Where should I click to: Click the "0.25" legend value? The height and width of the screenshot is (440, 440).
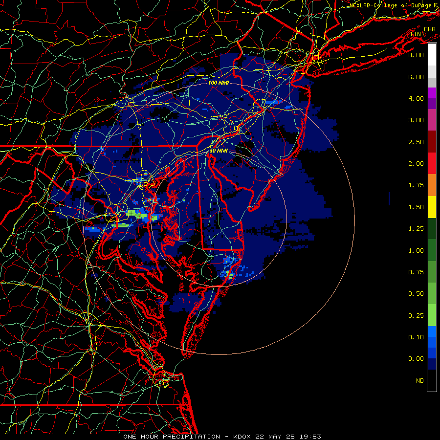(x=416, y=316)
